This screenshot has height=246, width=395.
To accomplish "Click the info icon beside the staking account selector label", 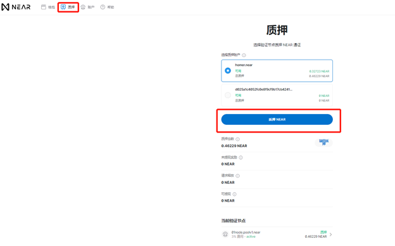I will point(244,55).
